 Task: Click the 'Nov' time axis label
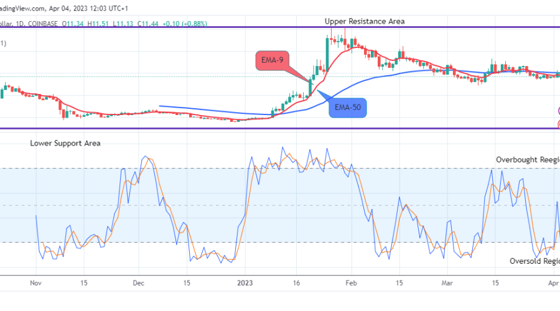(35, 283)
